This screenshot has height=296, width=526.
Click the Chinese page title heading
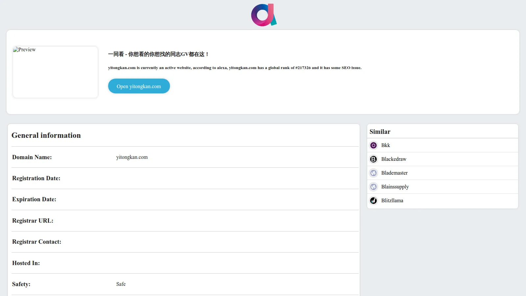(158, 54)
